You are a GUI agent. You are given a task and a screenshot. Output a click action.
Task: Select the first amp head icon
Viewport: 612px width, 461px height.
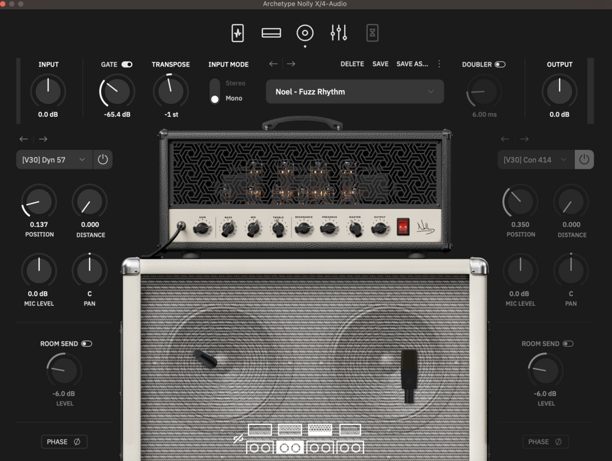coord(260,430)
